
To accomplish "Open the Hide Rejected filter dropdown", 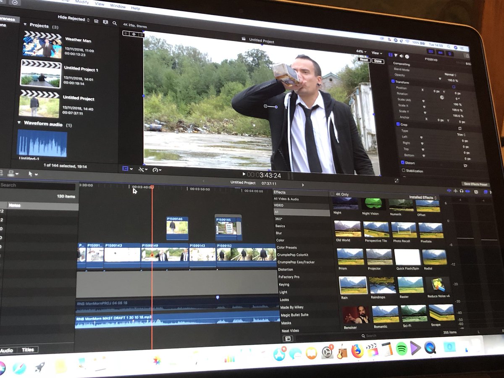I will 73,18.
